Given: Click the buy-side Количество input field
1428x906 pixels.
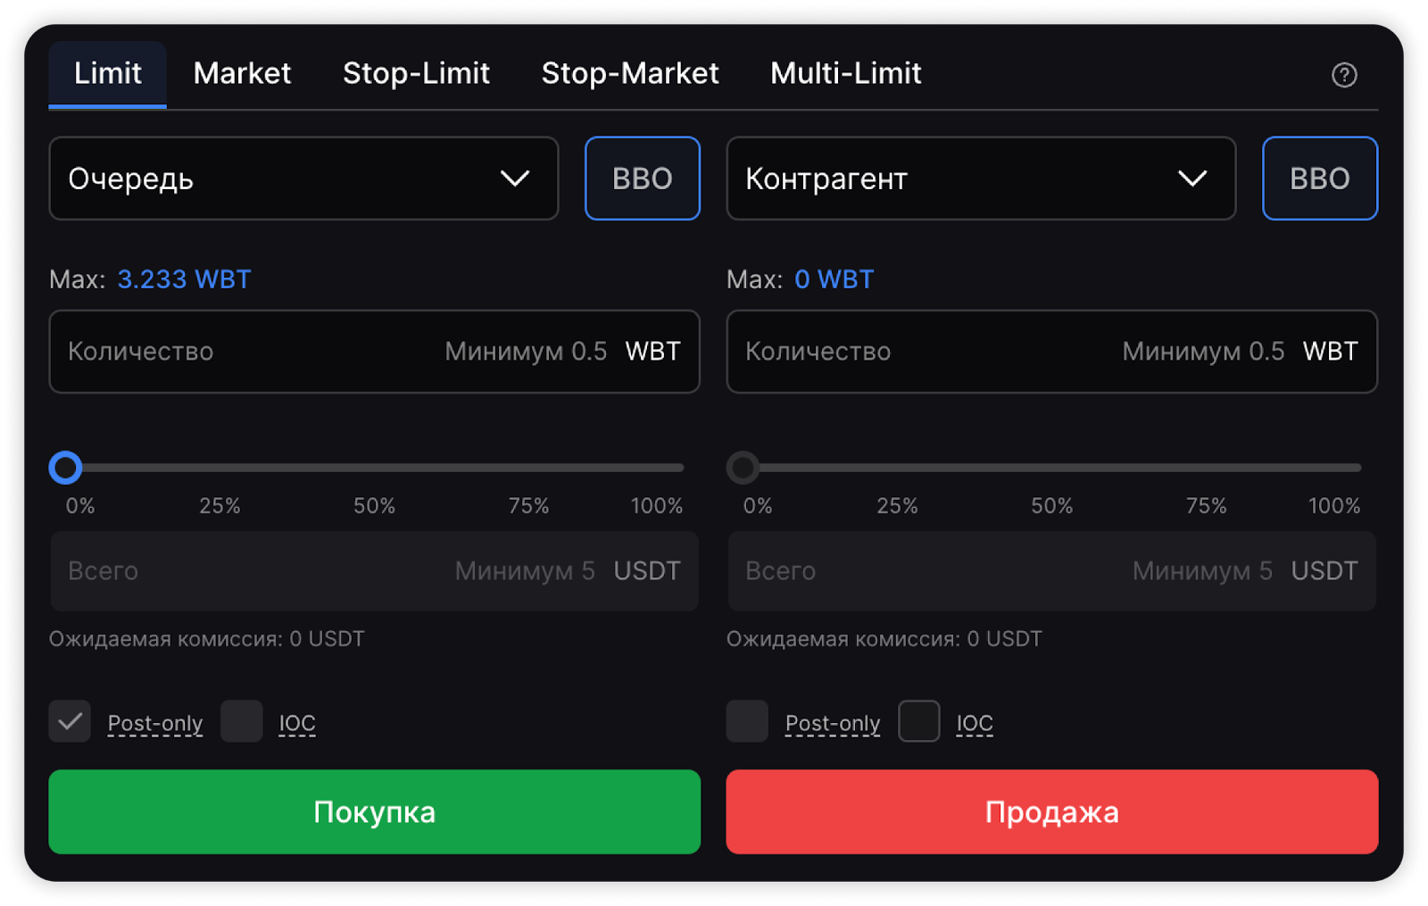Looking at the screenshot, I should click(x=250, y=352).
